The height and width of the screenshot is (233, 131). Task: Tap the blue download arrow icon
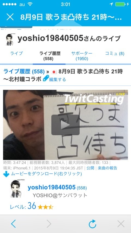click(6, 174)
